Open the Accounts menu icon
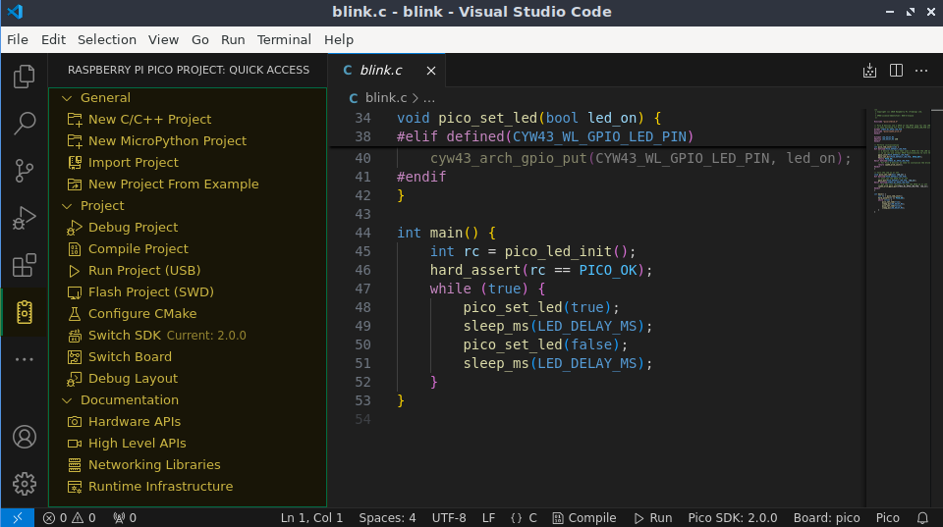 coord(24,437)
